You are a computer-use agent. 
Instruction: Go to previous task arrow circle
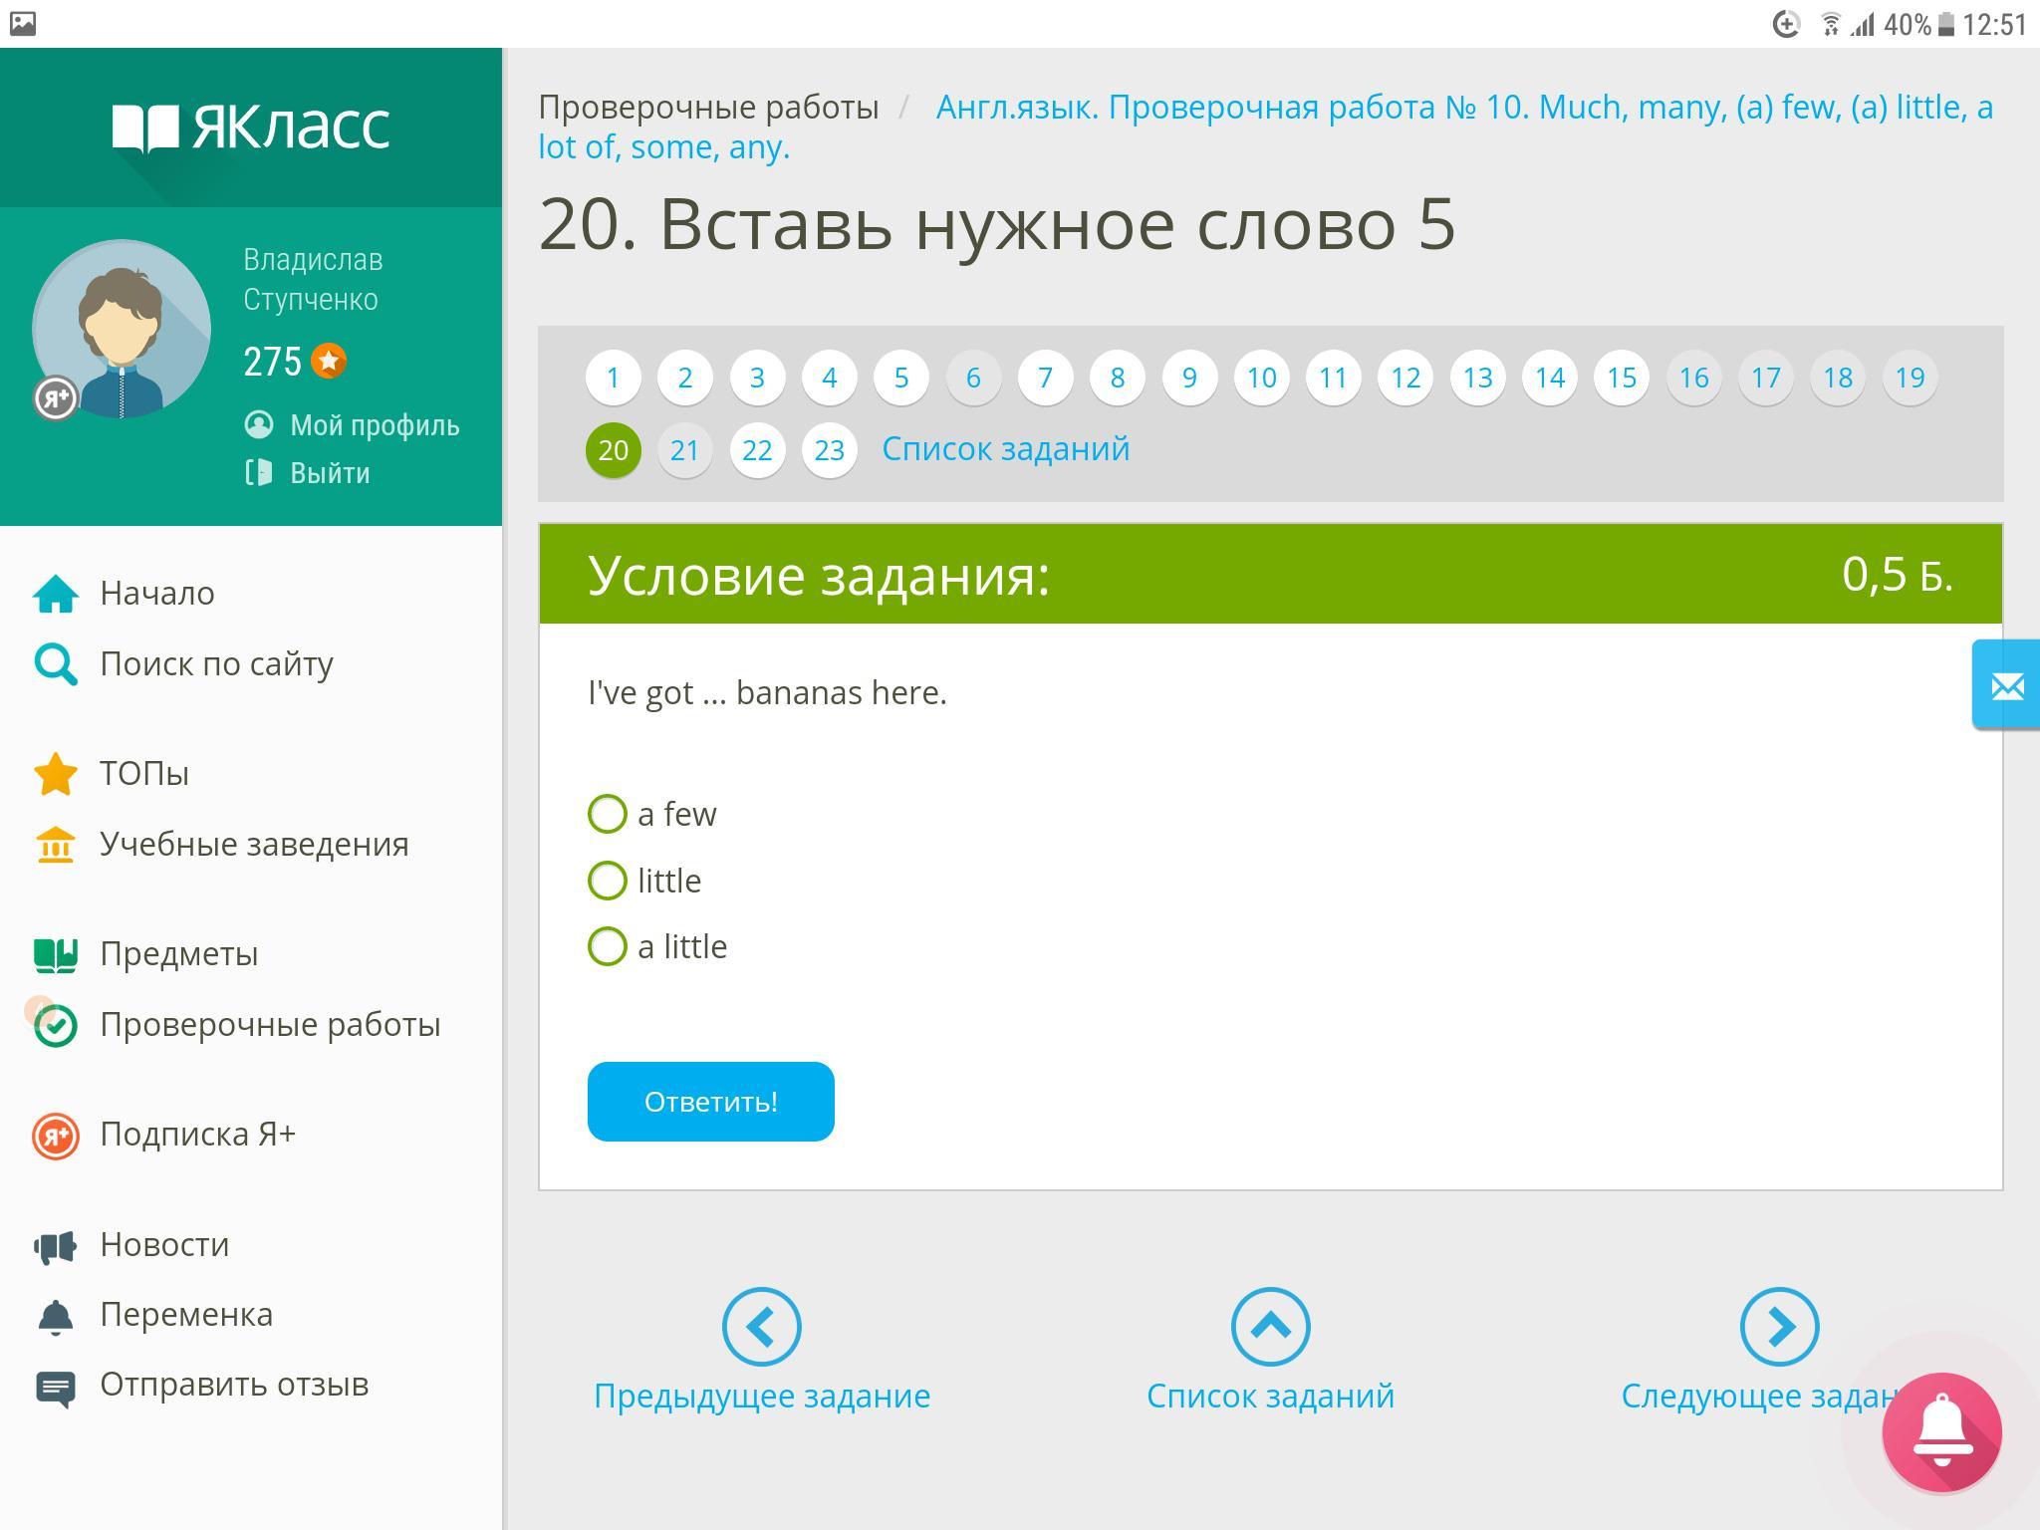761,1326
